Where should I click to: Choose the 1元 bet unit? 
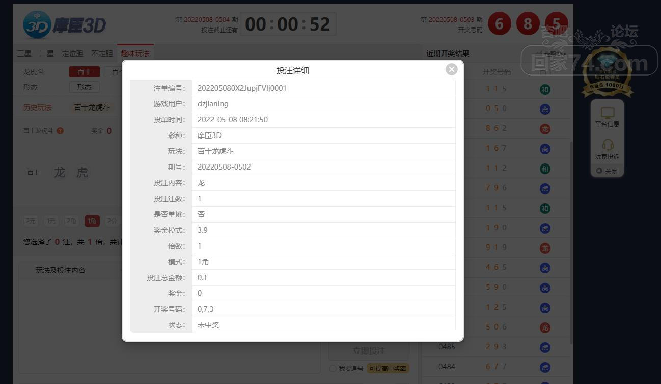coord(51,221)
